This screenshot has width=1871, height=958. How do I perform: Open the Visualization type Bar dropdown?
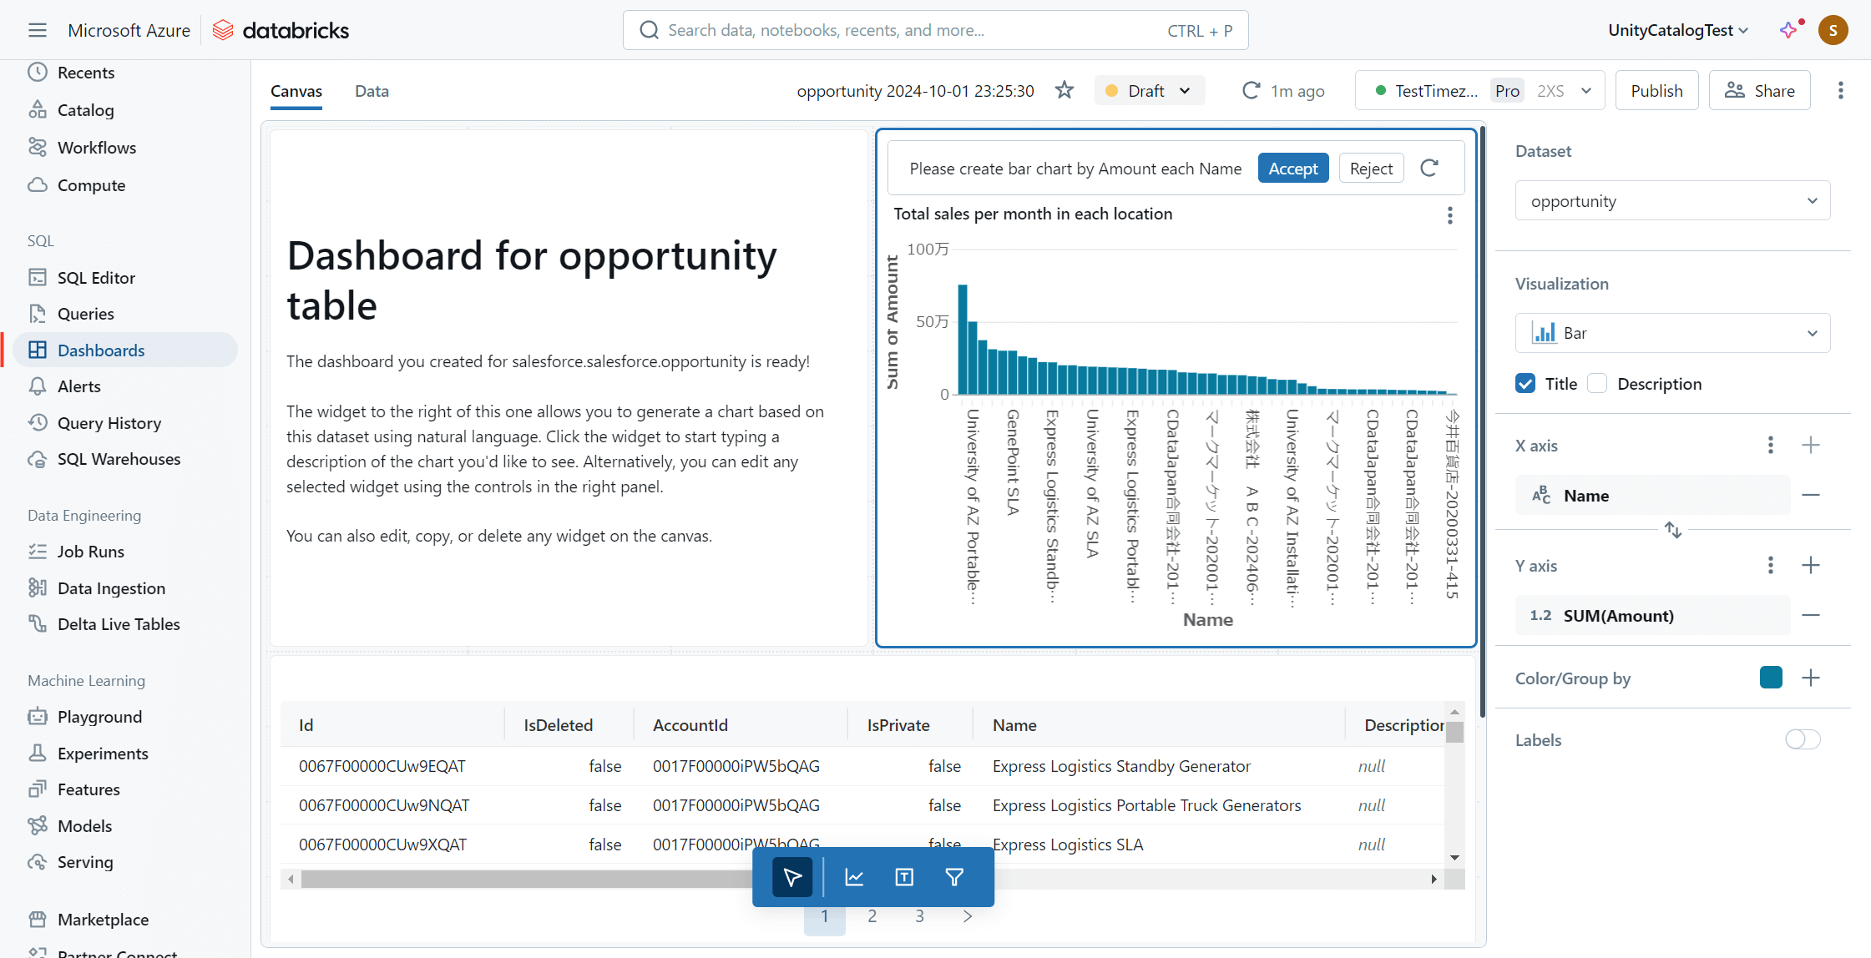(1672, 333)
